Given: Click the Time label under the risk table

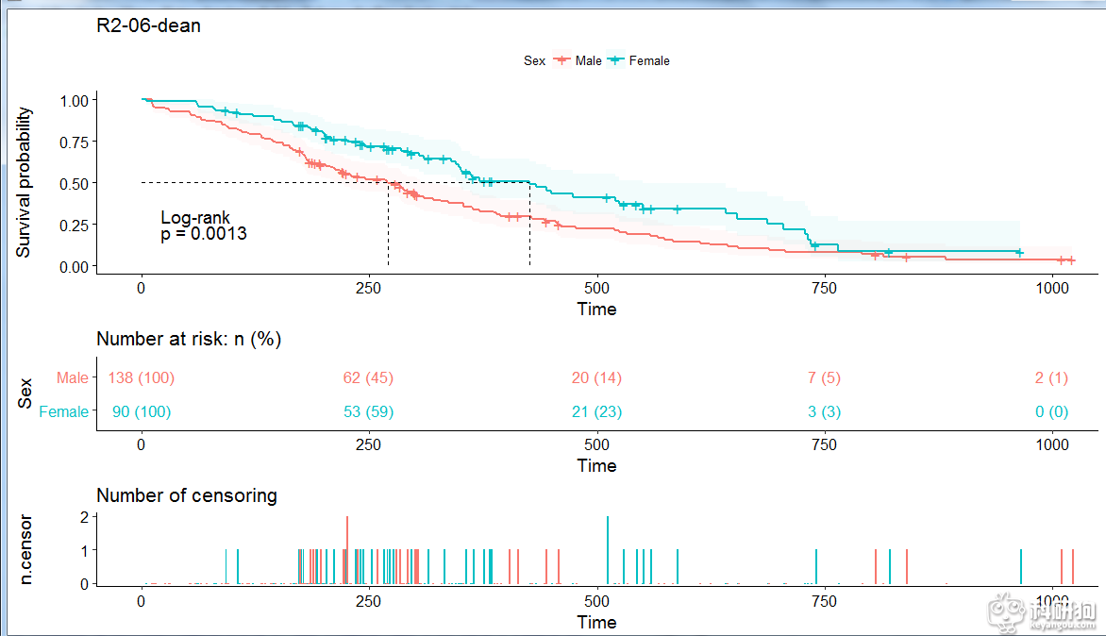Looking at the screenshot, I should click(x=596, y=466).
